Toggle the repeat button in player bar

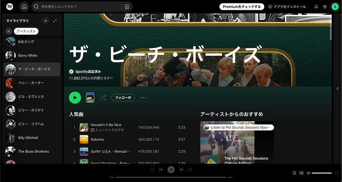[190, 169]
